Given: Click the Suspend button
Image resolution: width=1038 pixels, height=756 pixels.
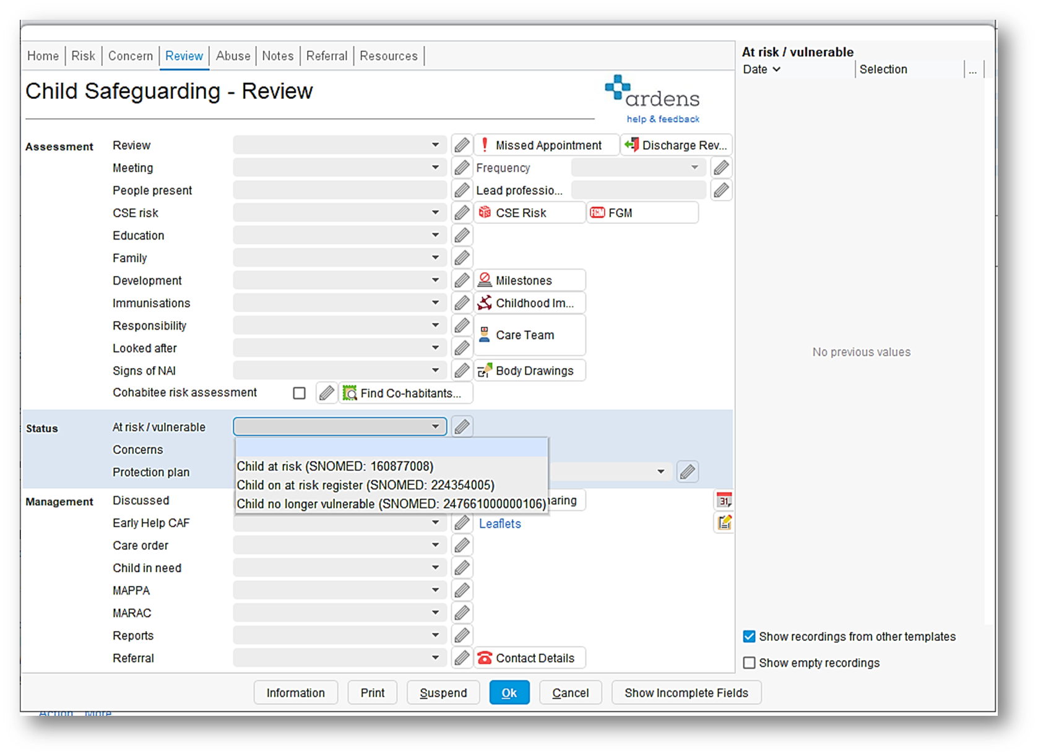Looking at the screenshot, I should point(443,693).
